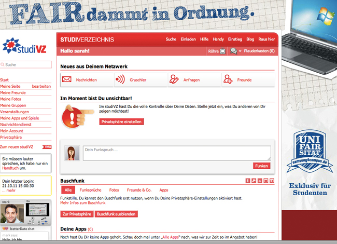Open Veranstaltungen in sidebar
Screen dimensions: 337x244
(15, 112)
